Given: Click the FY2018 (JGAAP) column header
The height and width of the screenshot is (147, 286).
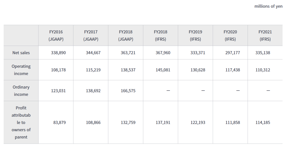Looking at the screenshot, I should click(x=126, y=35).
